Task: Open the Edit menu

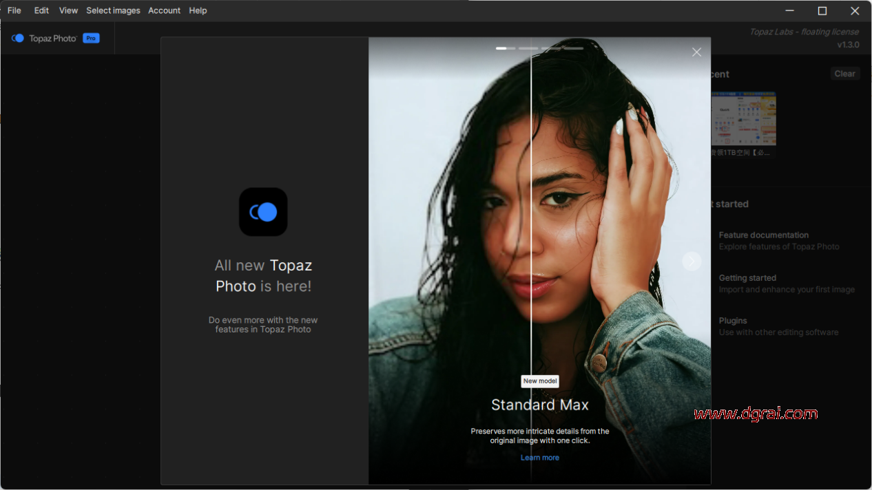Action: coord(41,10)
